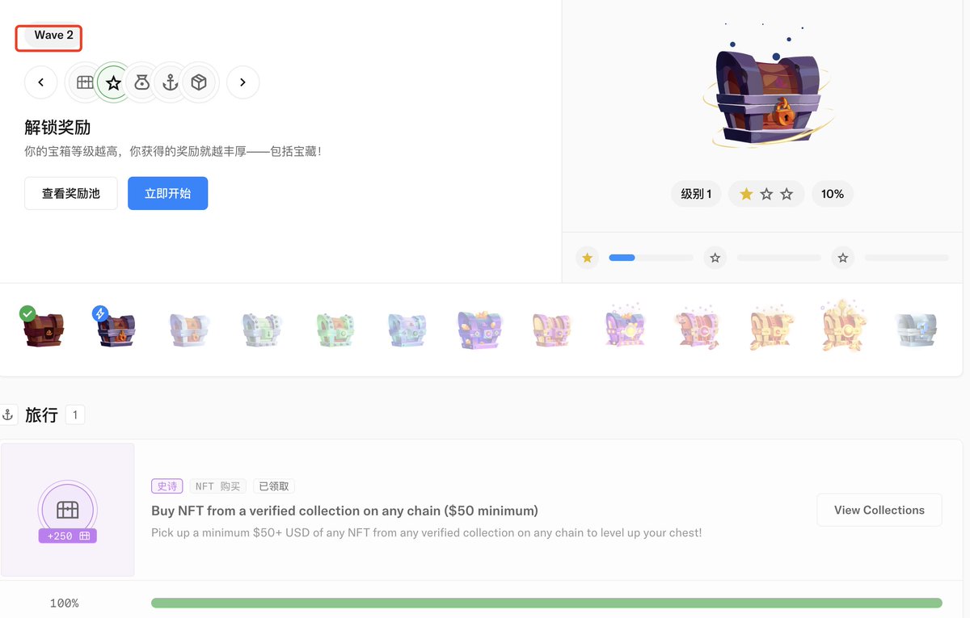The height and width of the screenshot is (618, 970).
Task: Click the 级别 1 level badge
Action: point(696,194)
